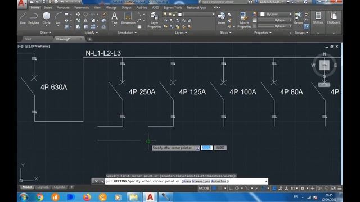The image size is (360, 202).
Task: Open Layer Properties manager
Action: point(154,20)
